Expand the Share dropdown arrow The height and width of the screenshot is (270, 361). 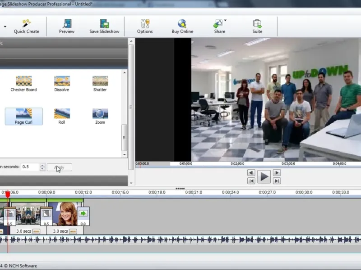225,20
